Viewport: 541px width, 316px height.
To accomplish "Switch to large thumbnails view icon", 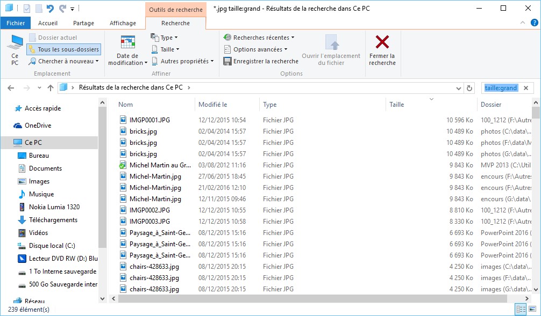I will coord(531,309).
